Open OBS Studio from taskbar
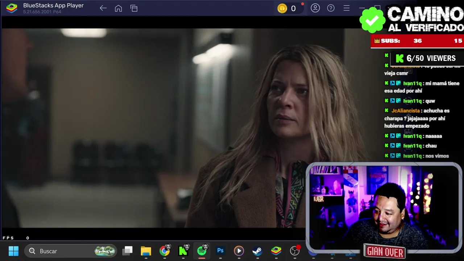Screen dimensions: 464x261 pyautogui.click(x=295, y=251)
